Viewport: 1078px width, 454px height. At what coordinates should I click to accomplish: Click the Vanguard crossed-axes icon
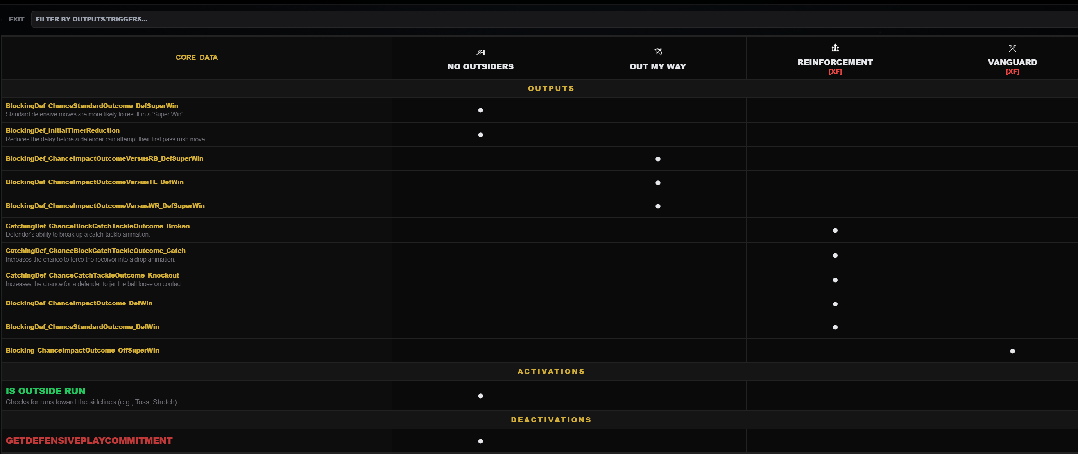[x=1012, y=48]
